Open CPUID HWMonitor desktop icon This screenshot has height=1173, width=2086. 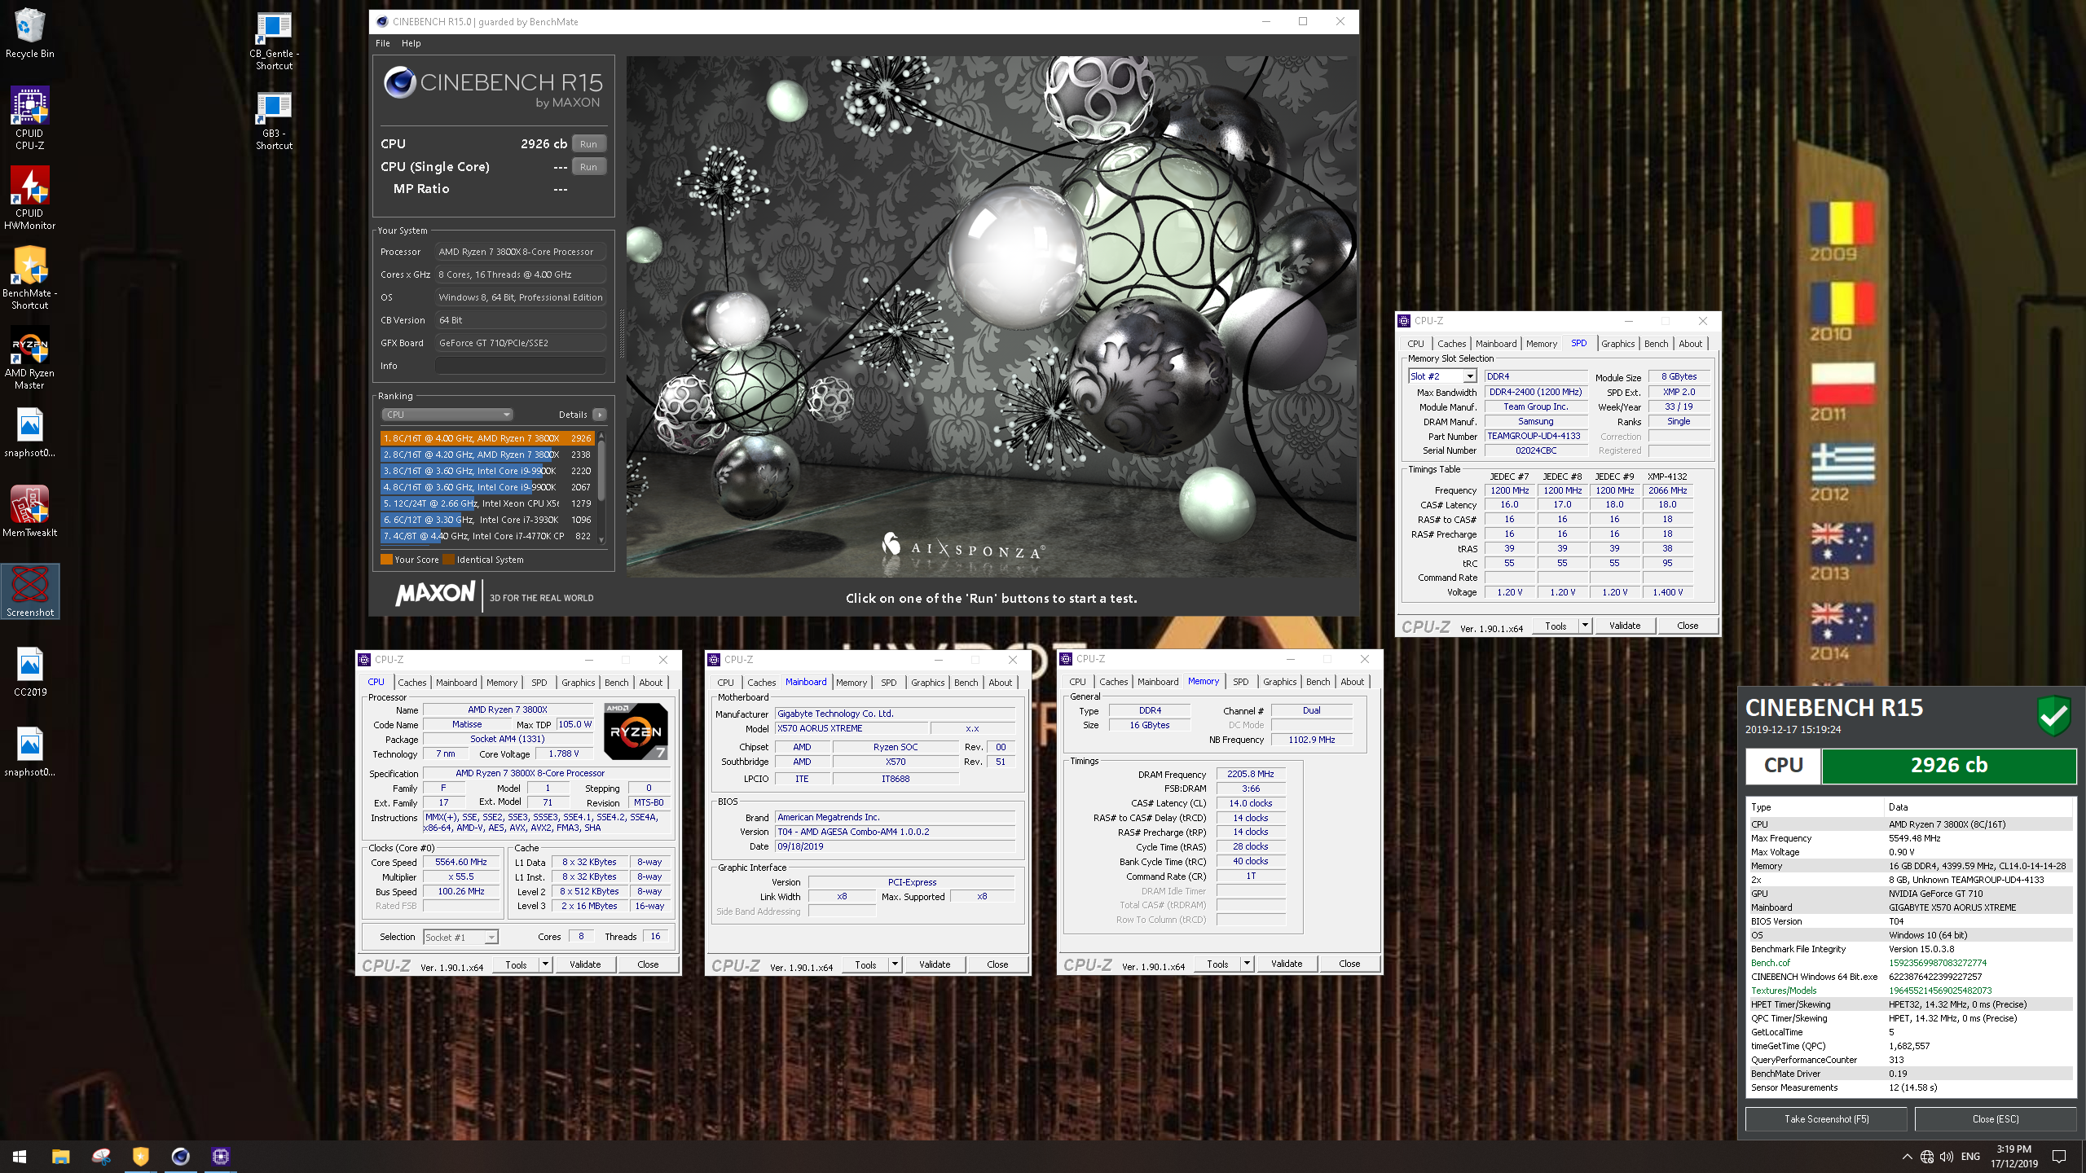point(29,198)
